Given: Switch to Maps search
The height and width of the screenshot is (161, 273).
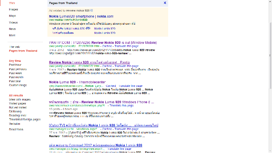Looking at the screenshot, I should (x=12, y=16).
